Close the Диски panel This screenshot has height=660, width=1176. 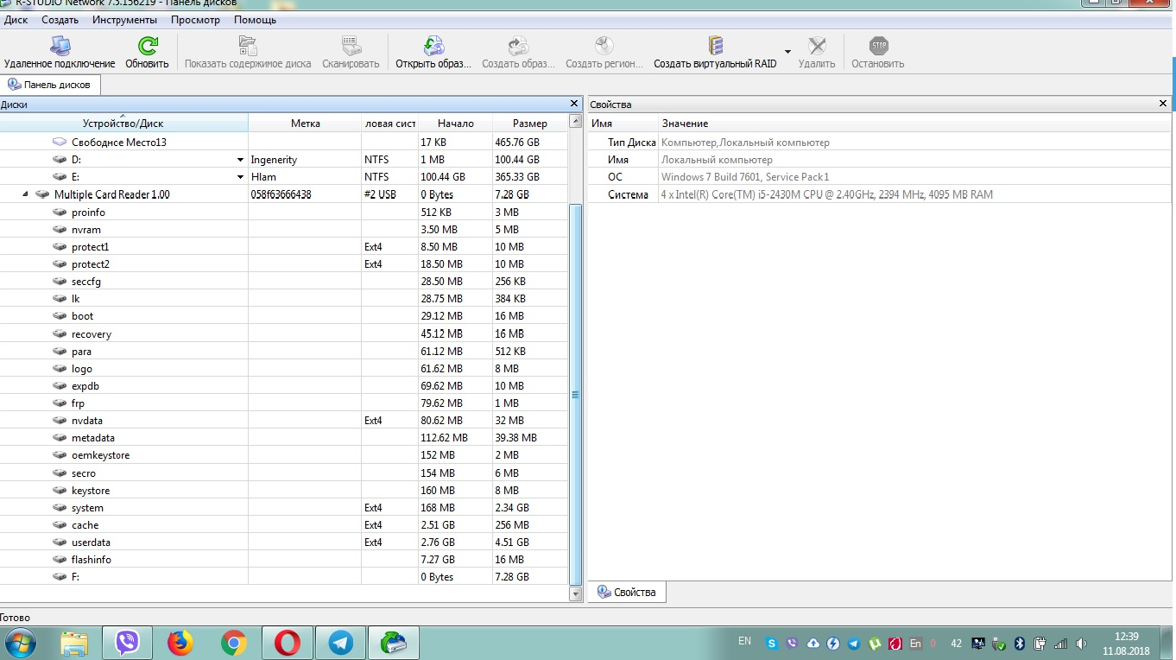coord(574,104)
